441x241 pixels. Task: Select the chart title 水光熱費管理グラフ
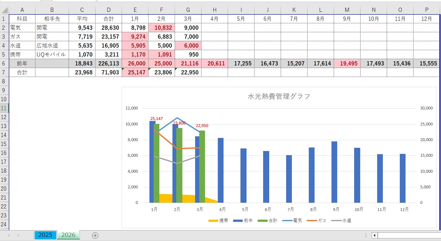point(279,96)
